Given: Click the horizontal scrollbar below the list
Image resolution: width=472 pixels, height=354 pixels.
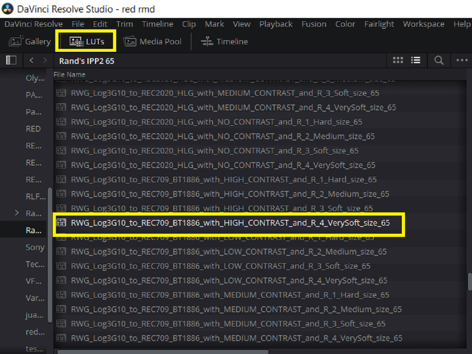Looking at the screenshot, I should tap(163, 352).
